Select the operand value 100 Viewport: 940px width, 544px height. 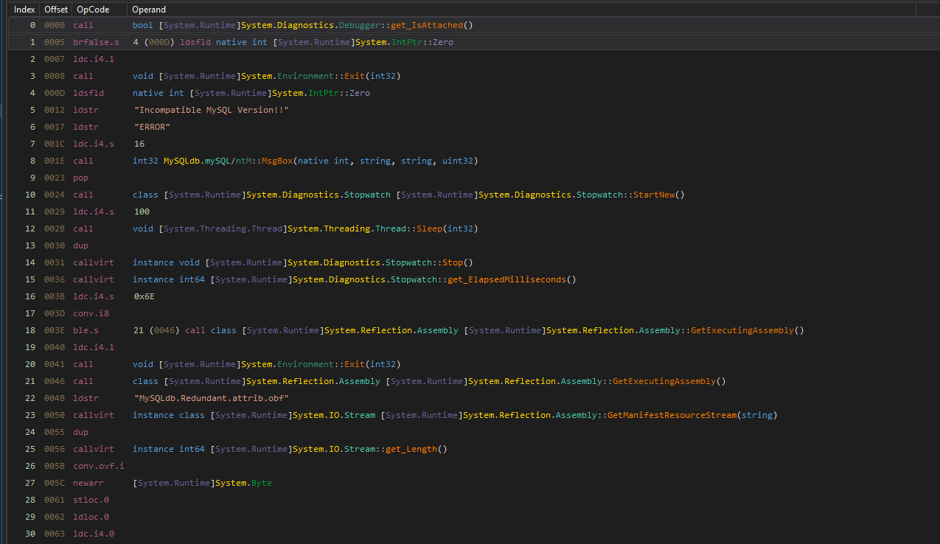point(142,212)
